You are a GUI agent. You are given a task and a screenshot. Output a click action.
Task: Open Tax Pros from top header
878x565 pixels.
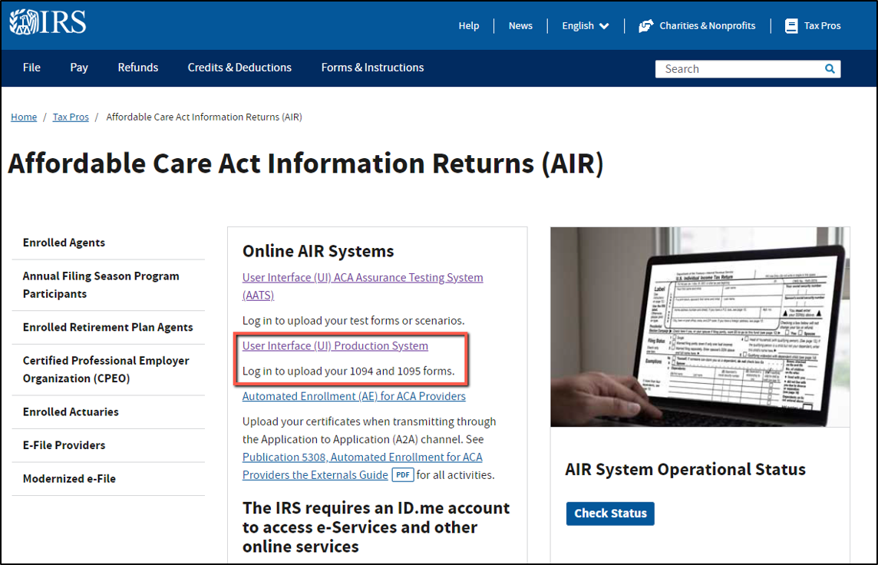coord(822,26)
